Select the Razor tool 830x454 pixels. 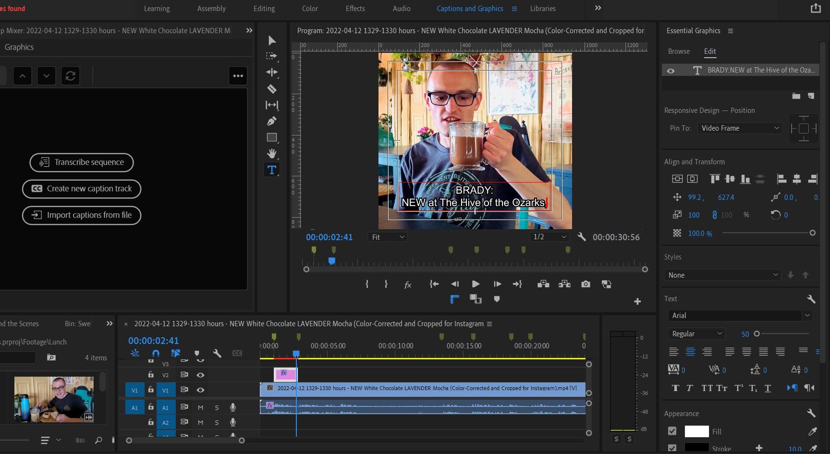click(272, 89)
